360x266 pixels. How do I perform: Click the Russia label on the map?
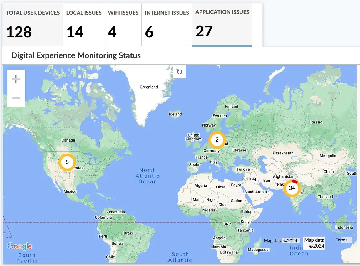coord(316,122)
